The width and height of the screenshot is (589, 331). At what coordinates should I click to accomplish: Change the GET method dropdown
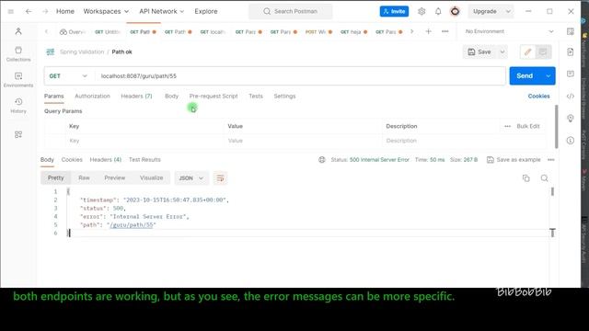click(68, 75)
